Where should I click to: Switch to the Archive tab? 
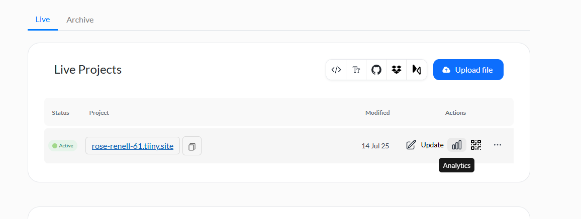point(80,20)
